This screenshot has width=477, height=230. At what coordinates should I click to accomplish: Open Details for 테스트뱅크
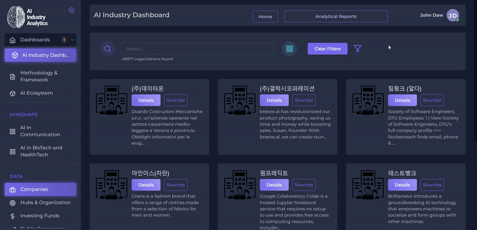point(402,185)
